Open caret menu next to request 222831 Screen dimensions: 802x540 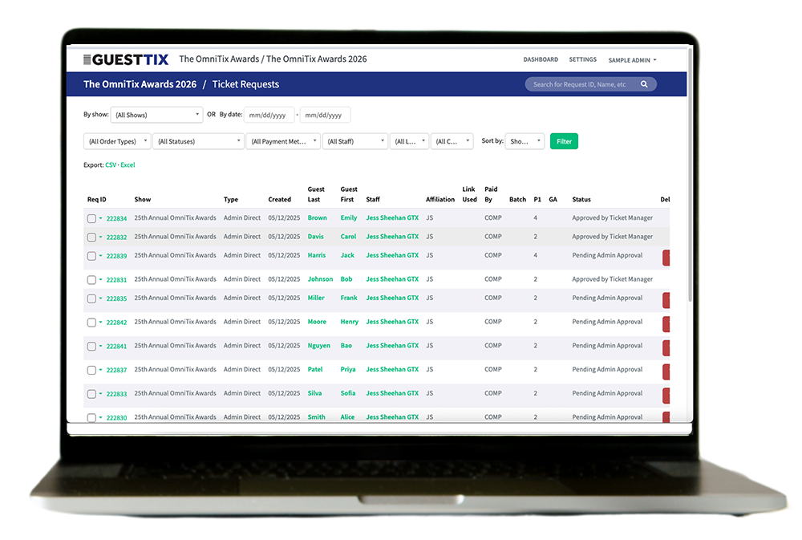tap(101, 280)
